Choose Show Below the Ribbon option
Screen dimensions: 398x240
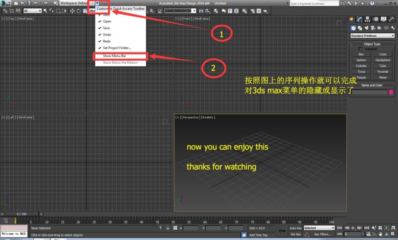(121, 62)
